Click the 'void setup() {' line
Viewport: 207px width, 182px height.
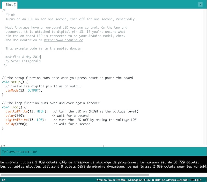point(15,82)
